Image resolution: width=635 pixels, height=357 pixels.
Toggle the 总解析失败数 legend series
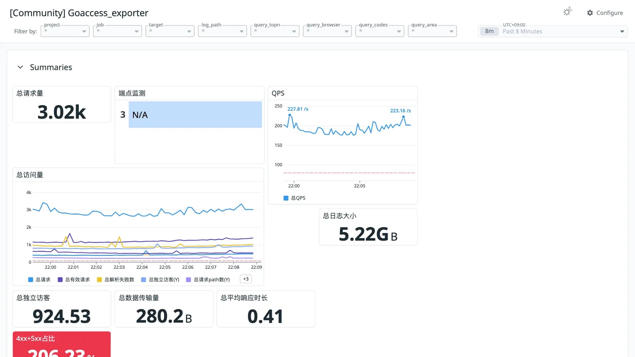point(115,280)
